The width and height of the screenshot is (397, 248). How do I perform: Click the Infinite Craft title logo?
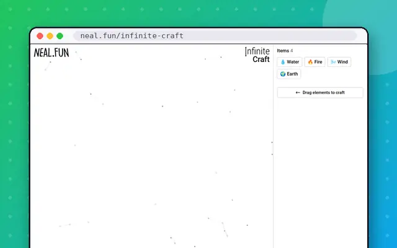click(x=257, y=55)
